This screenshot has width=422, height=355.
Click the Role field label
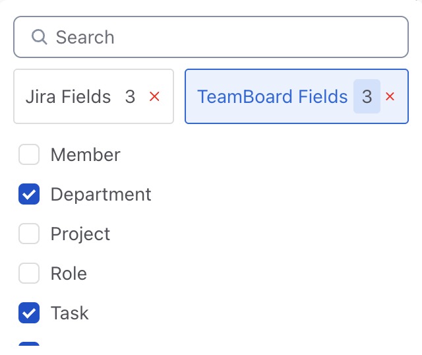[69, 274]
